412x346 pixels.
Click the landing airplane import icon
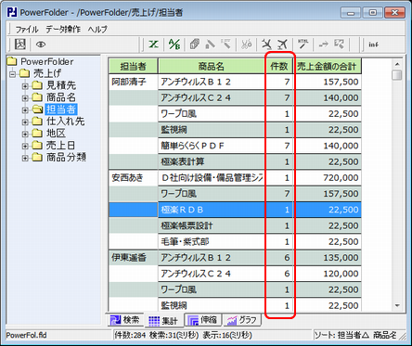pyautogui.click(x=266, y=45)
